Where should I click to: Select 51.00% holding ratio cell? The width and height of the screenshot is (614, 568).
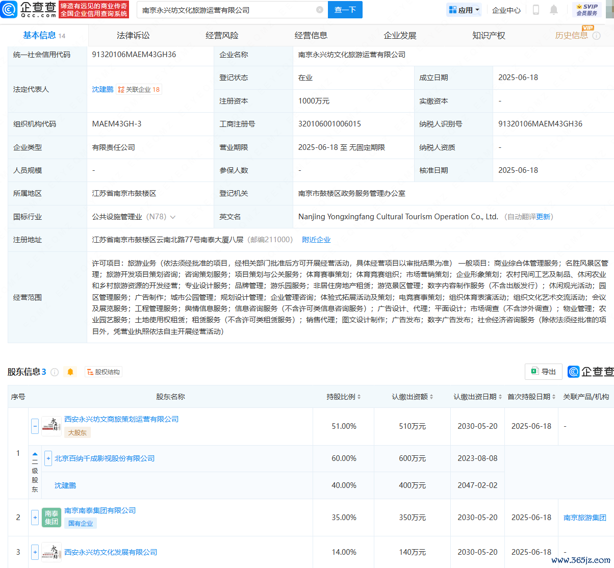[344, 426]
